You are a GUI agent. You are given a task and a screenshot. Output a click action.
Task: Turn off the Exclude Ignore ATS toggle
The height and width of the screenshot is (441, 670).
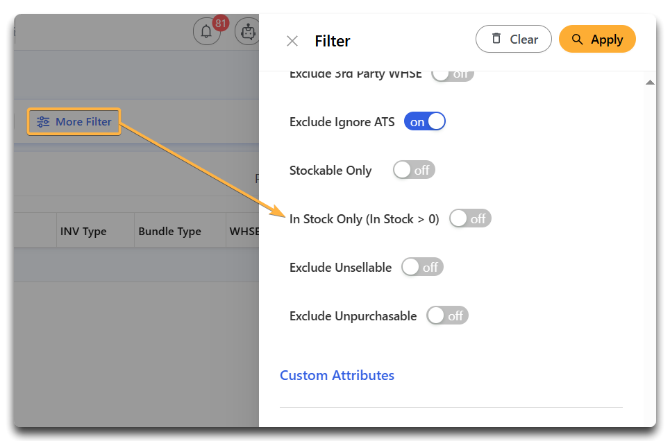(x=425, y=121)
